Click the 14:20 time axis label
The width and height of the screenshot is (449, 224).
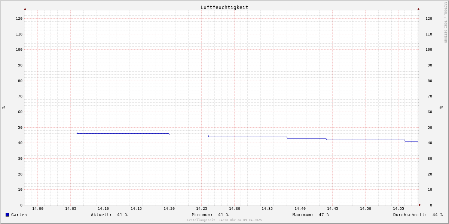(169, 209)
